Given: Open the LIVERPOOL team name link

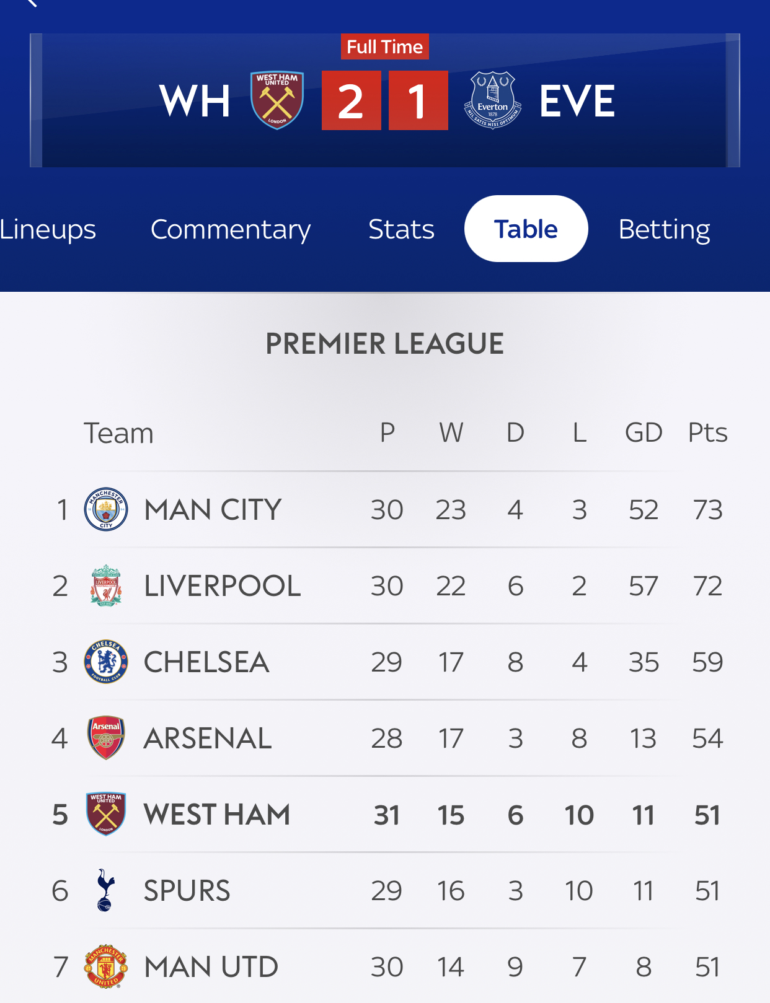Looking at the screenshot, I should coord(222,586).
